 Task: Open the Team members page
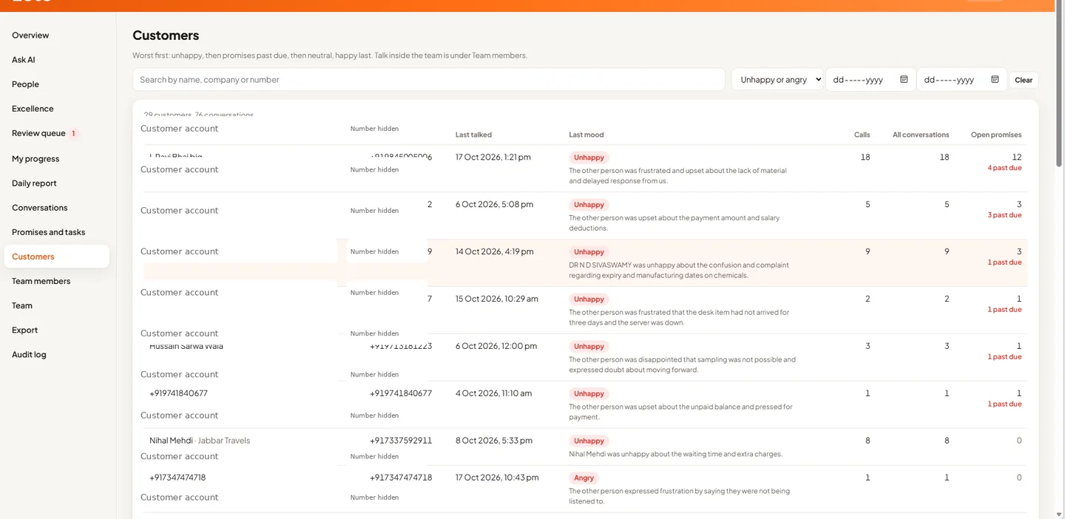click(x=41, y=281)
